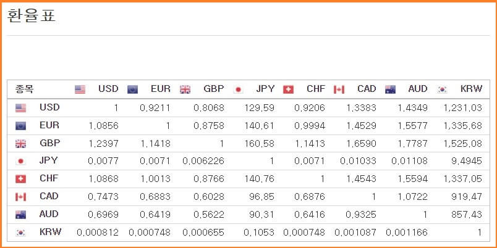Click the US flag icon in the USD row

[x=20, y=108]
